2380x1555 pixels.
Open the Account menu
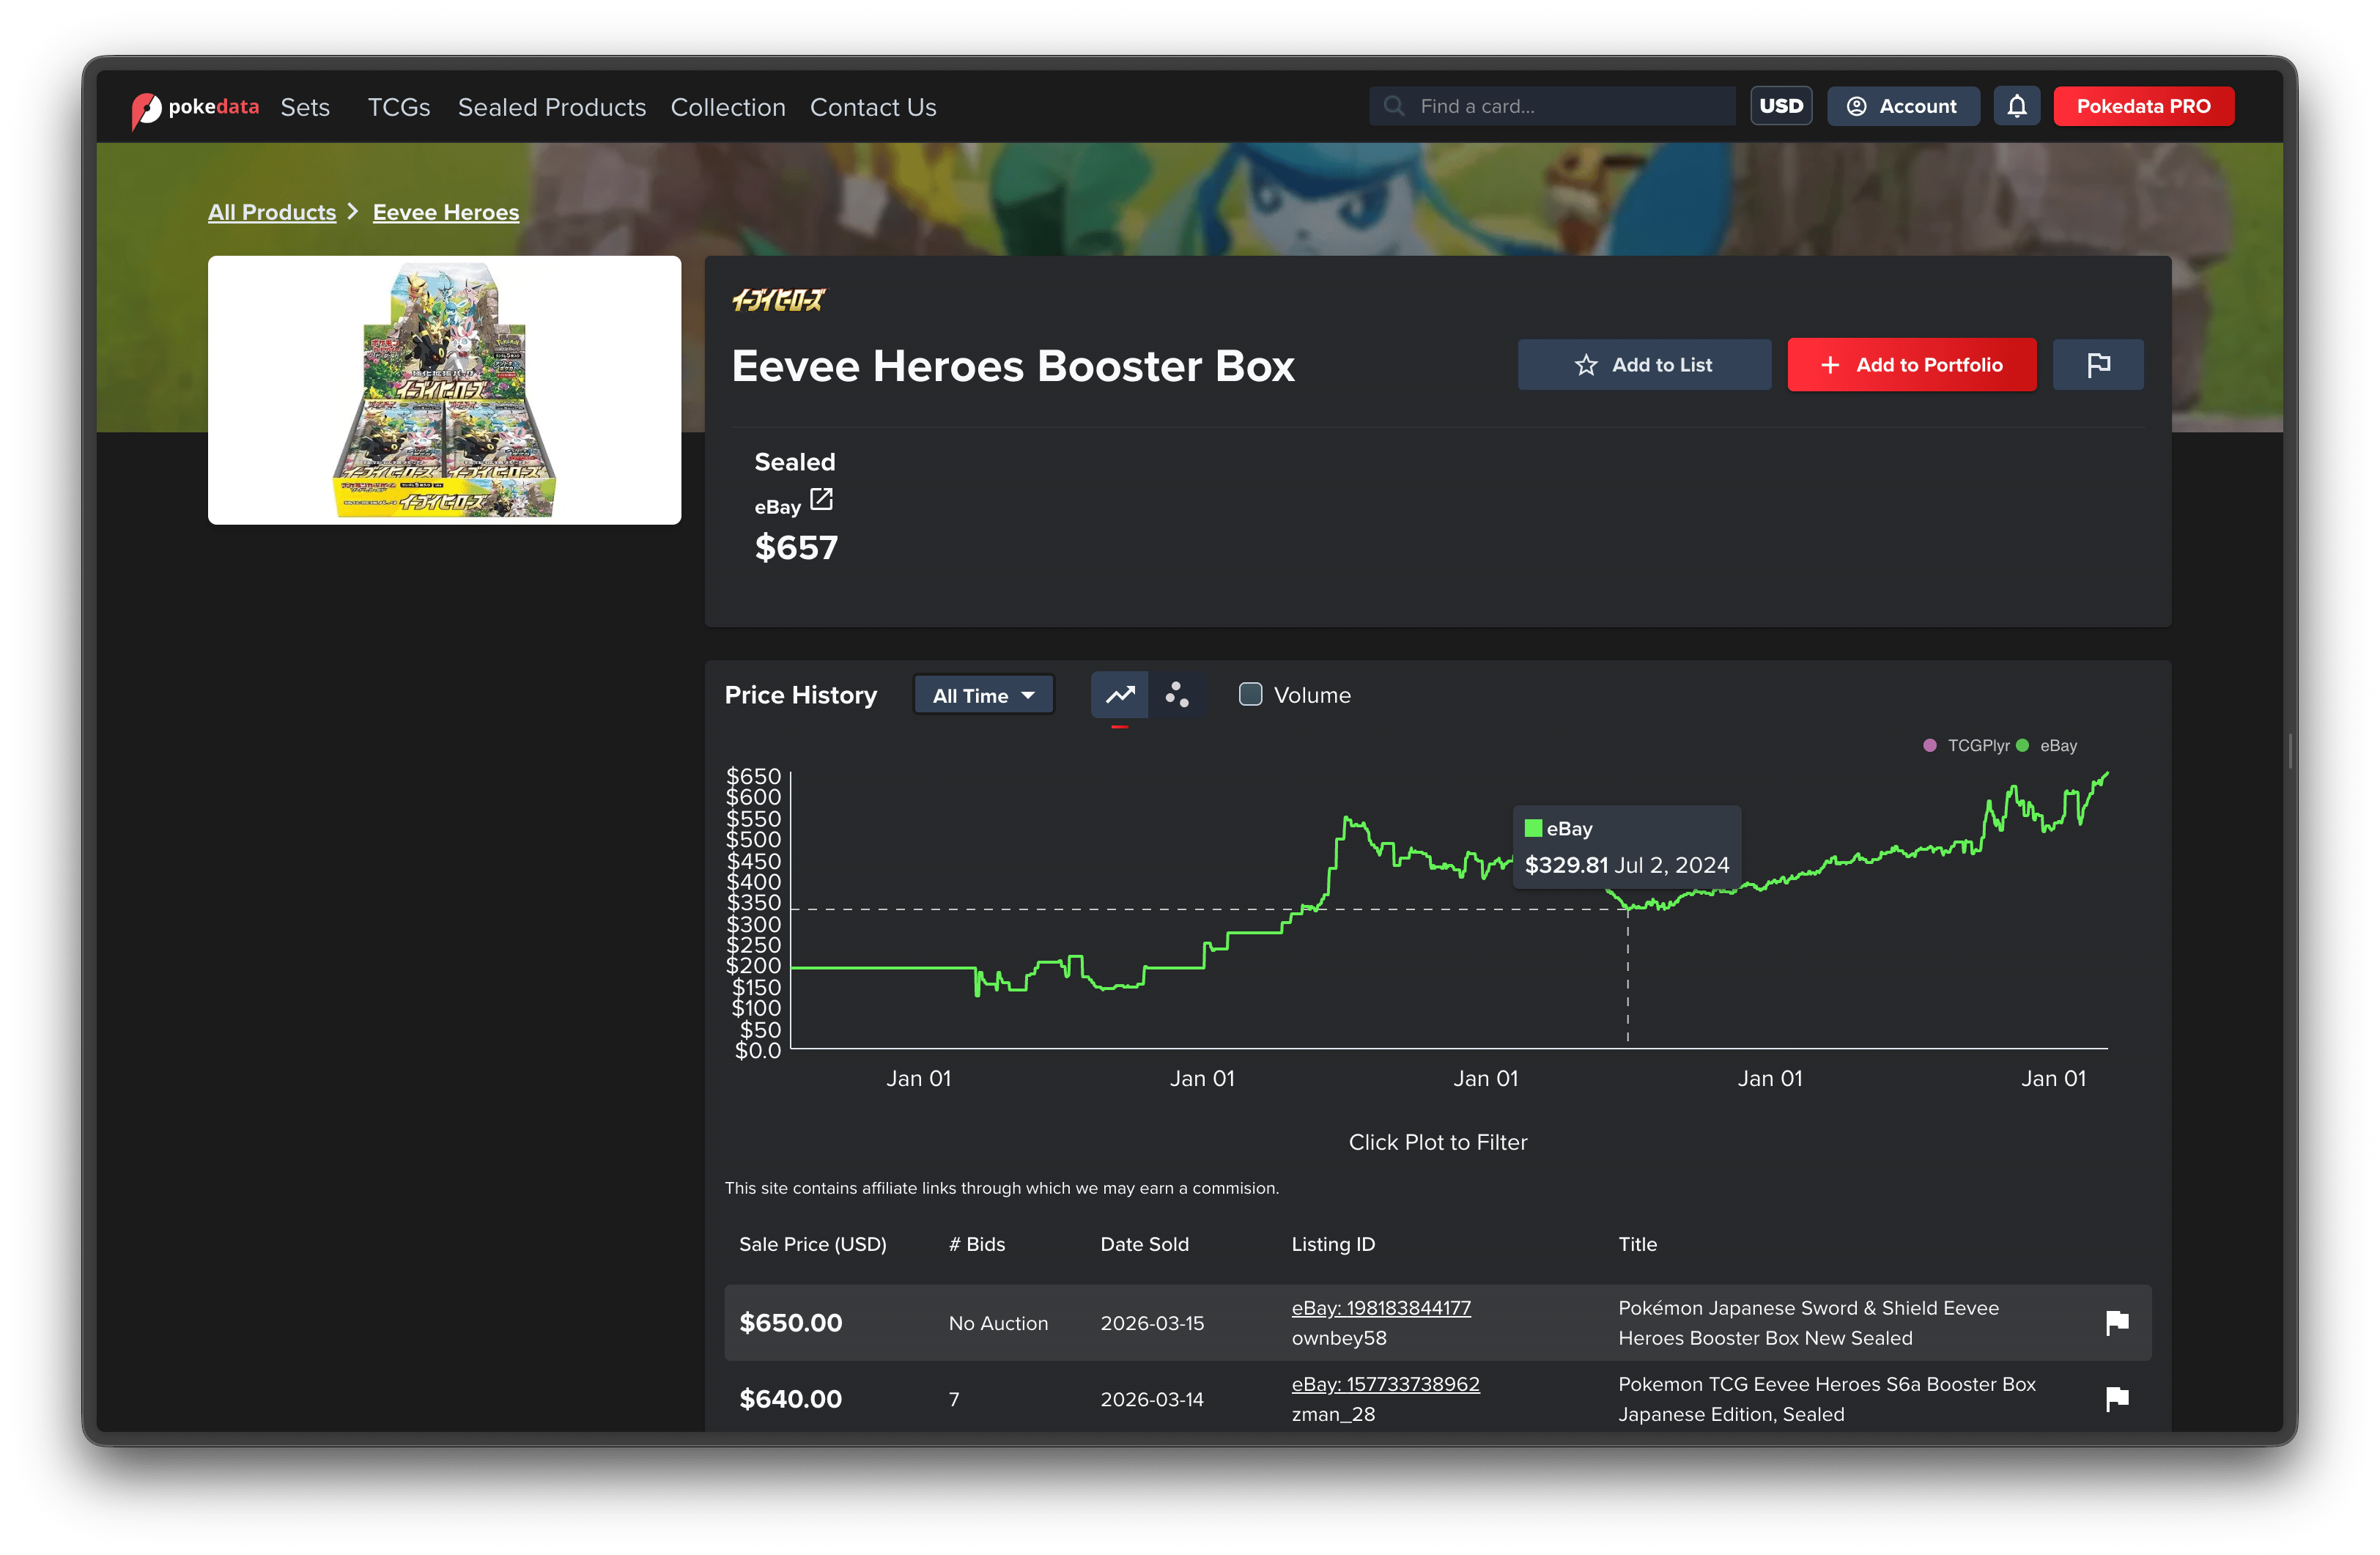point(1902,106)
